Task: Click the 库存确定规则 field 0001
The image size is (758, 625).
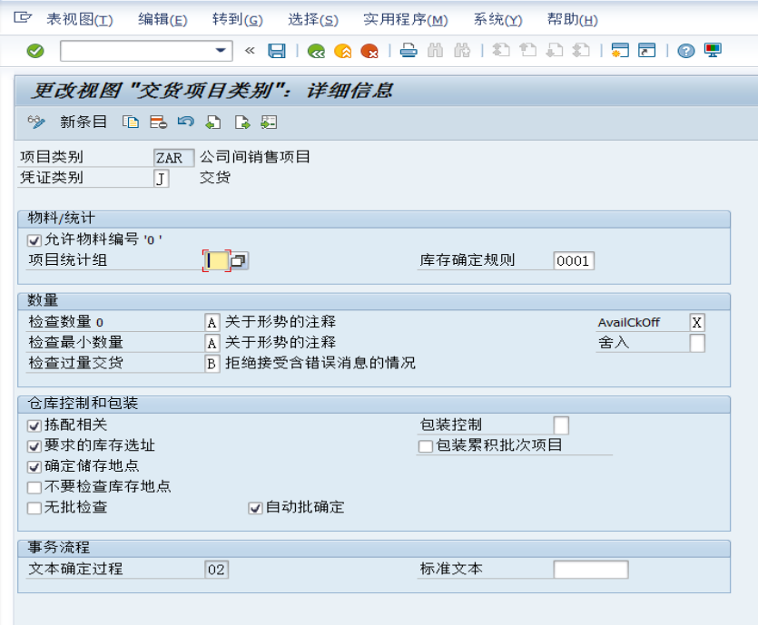Action: click(574, 261)
